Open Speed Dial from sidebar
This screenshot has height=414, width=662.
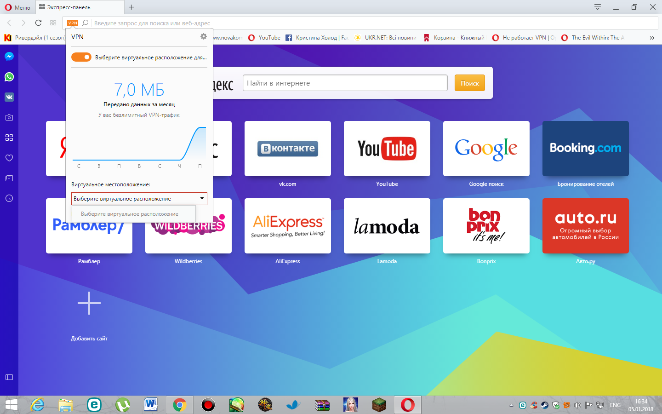click(9, 138)
